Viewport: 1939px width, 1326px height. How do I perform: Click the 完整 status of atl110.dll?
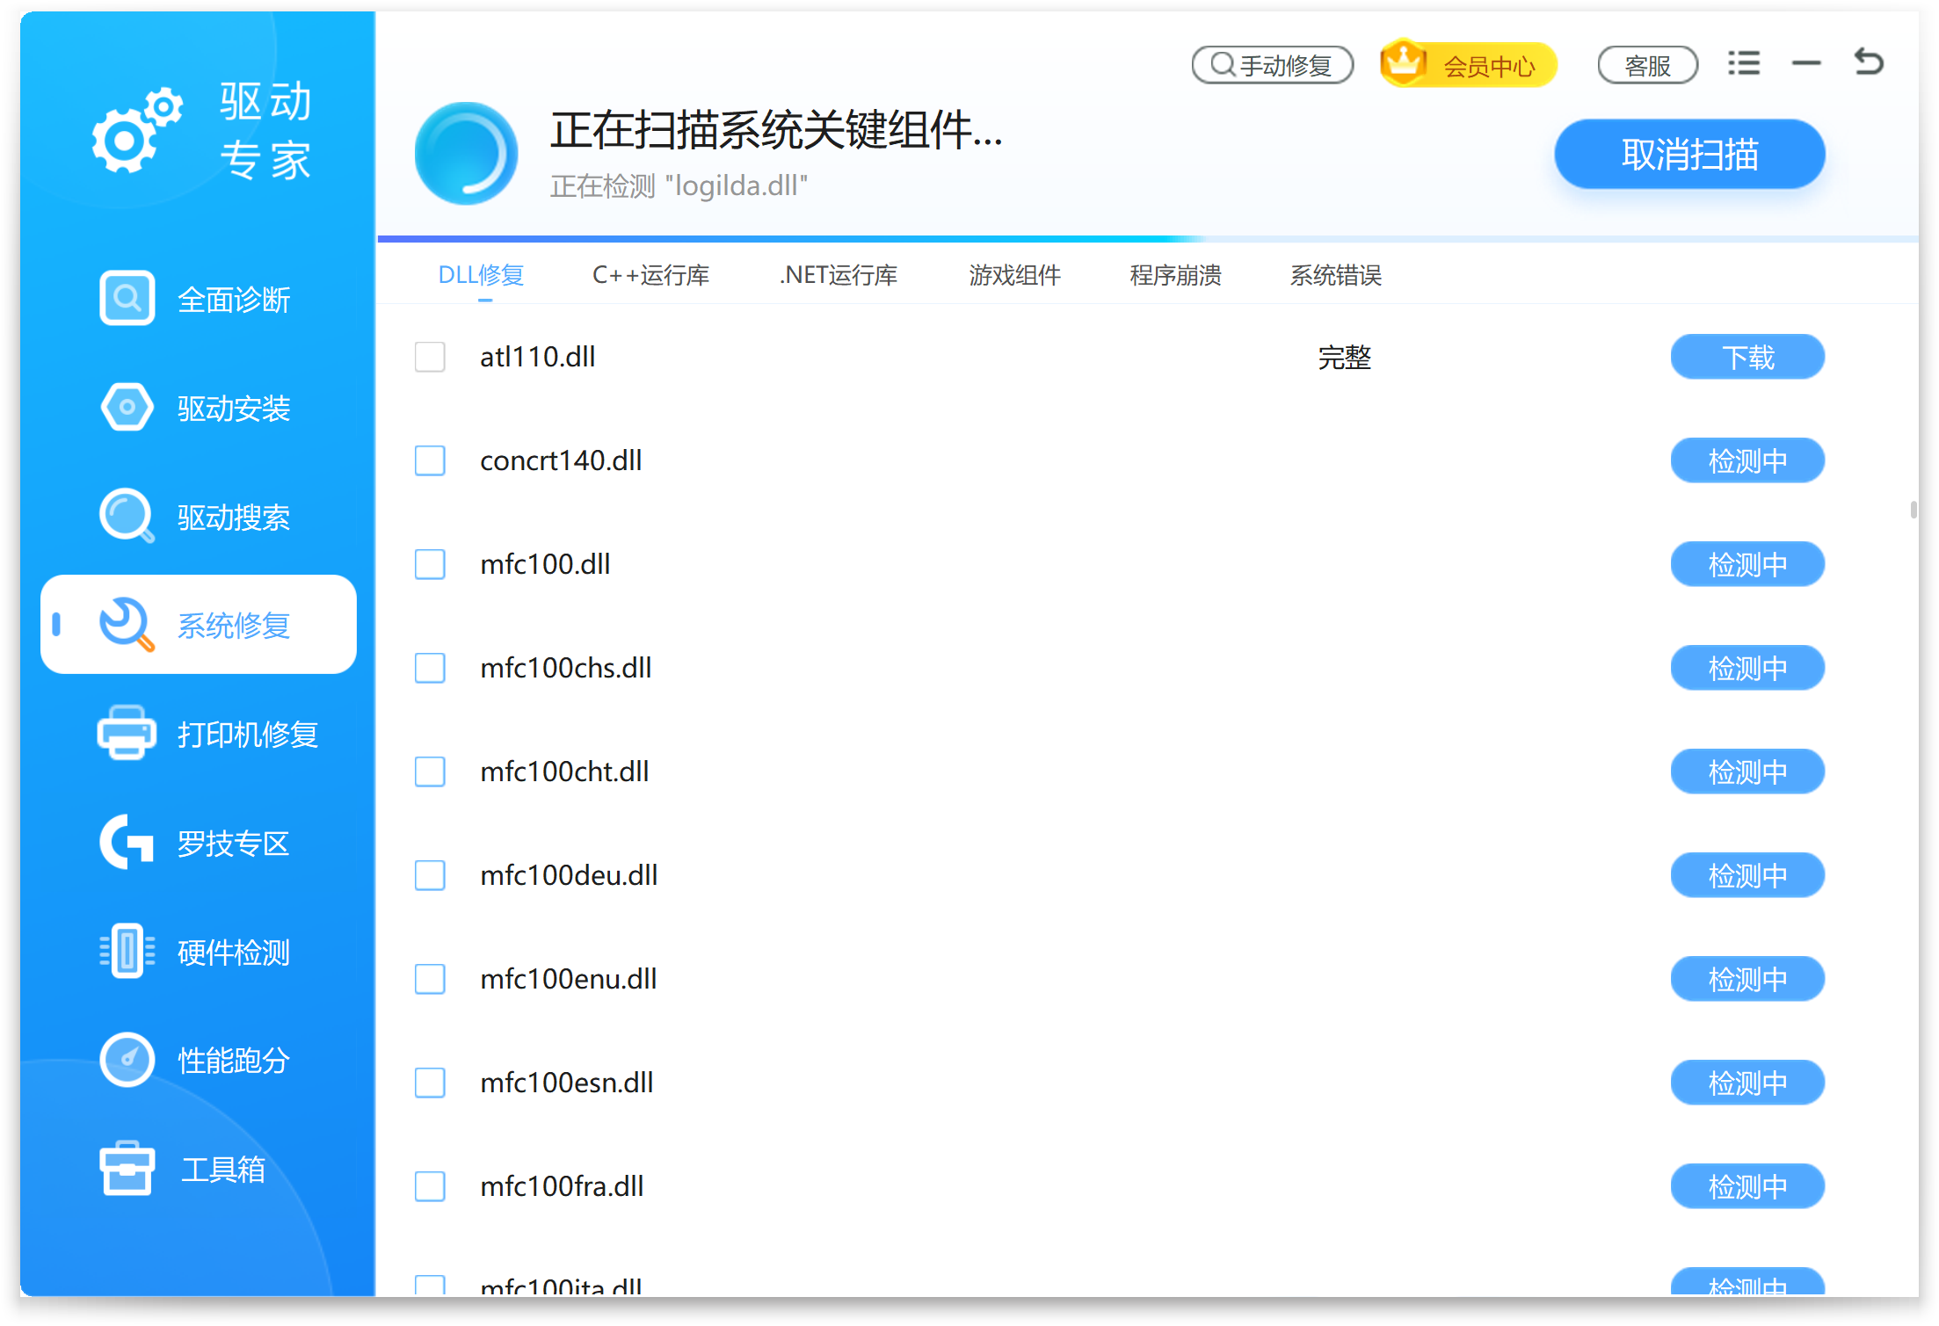point(1344,358)
